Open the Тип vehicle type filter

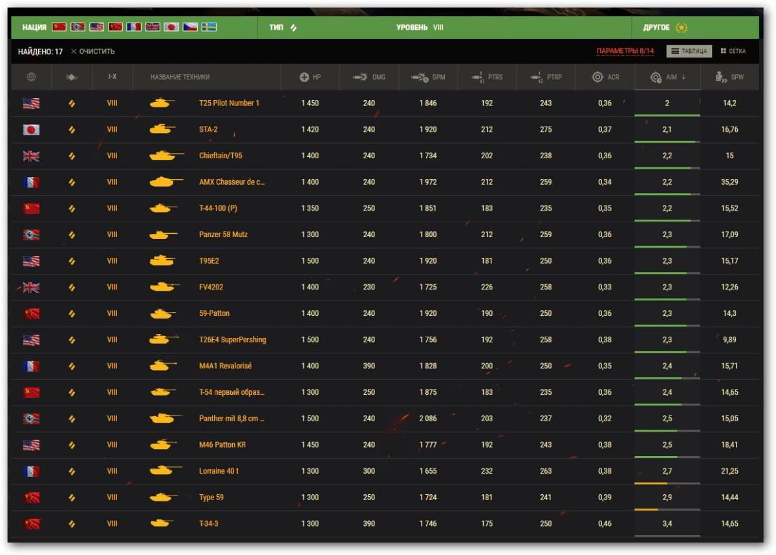283,28
